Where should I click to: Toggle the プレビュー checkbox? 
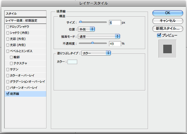coord(159,35)
